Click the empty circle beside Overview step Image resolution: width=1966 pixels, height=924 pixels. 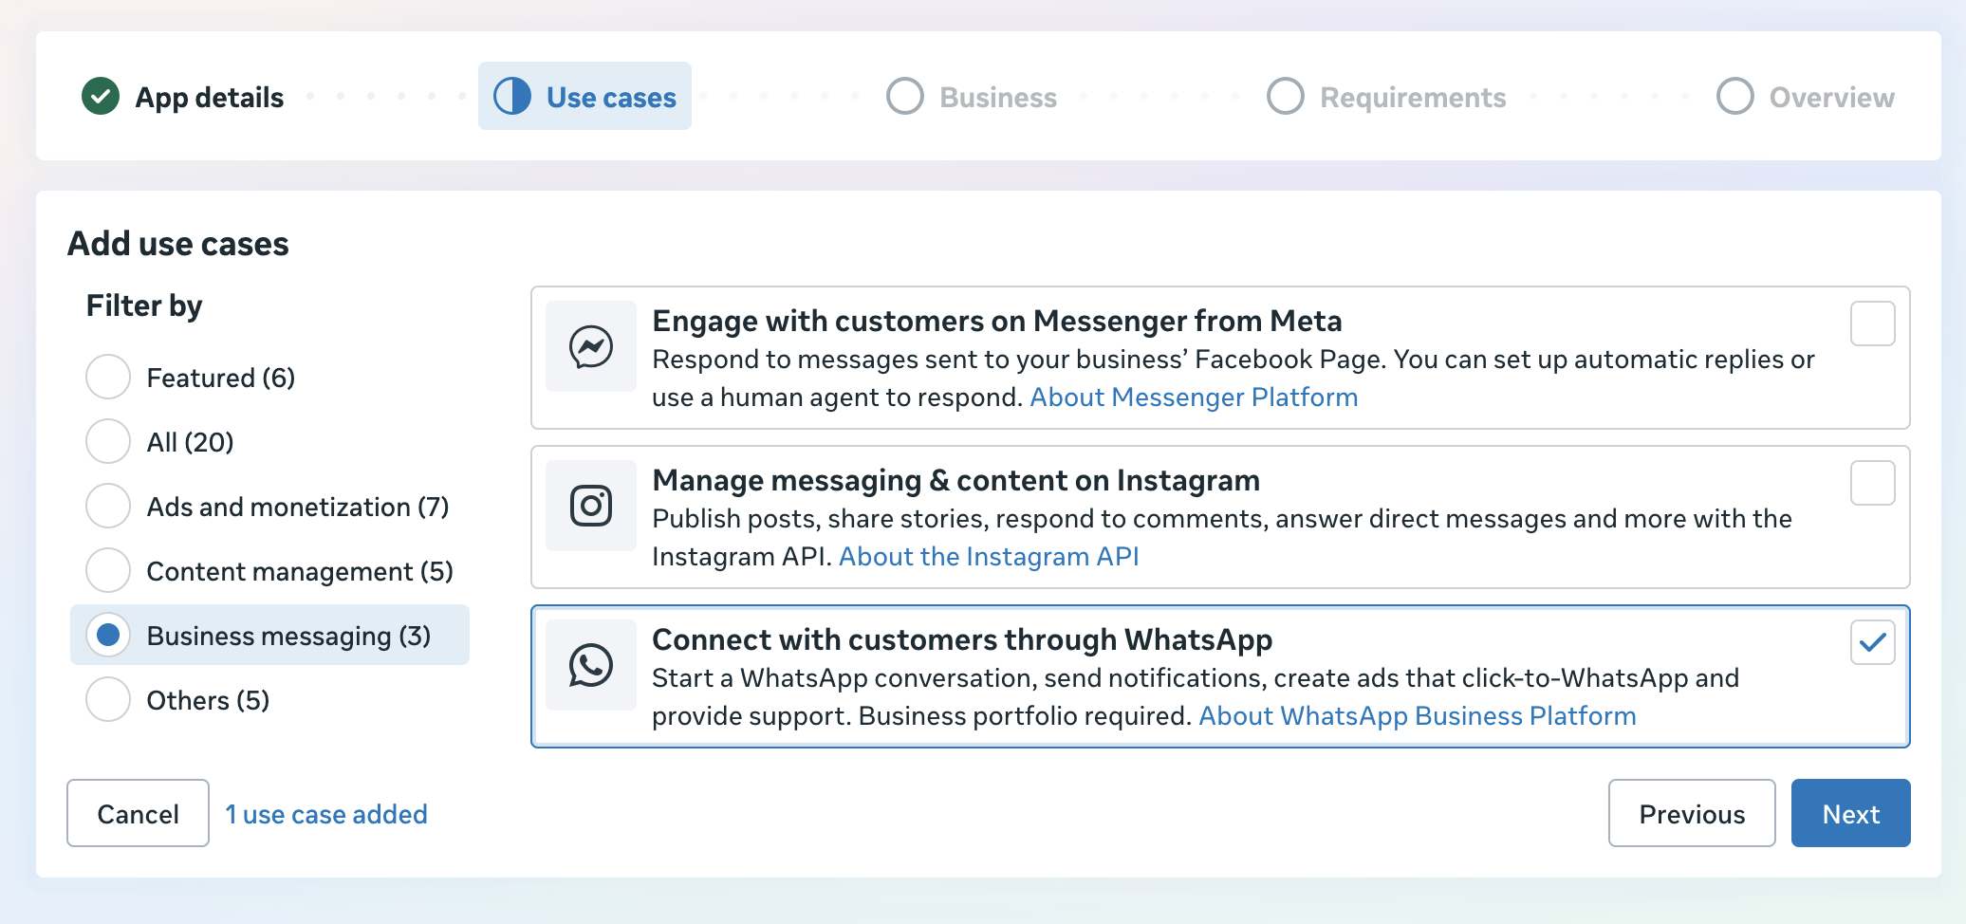(1735, 96)
